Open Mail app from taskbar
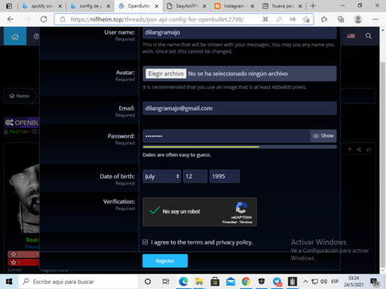The height and width of the screenshot is (289, 386). [231, 281]
